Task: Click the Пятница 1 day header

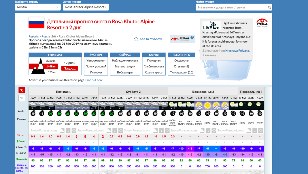Action: pos(63,92)
